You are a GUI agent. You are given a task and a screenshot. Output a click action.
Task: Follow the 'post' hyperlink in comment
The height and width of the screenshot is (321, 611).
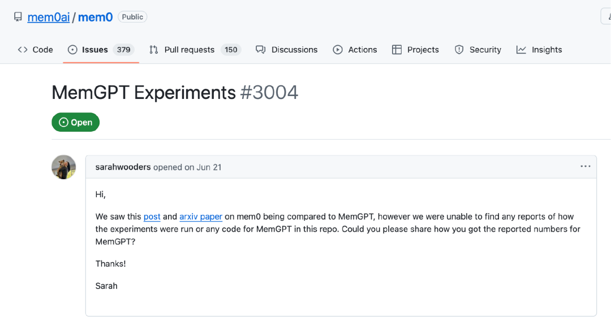[152, 216]
